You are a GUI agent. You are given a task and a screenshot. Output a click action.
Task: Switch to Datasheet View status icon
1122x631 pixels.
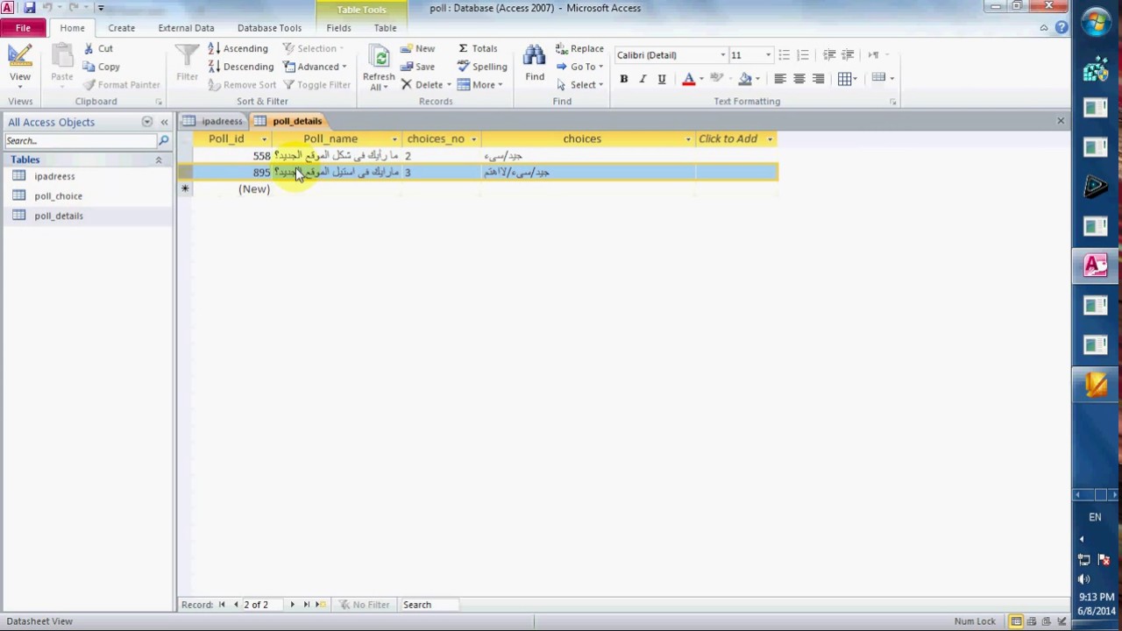tap(1016, 621)
